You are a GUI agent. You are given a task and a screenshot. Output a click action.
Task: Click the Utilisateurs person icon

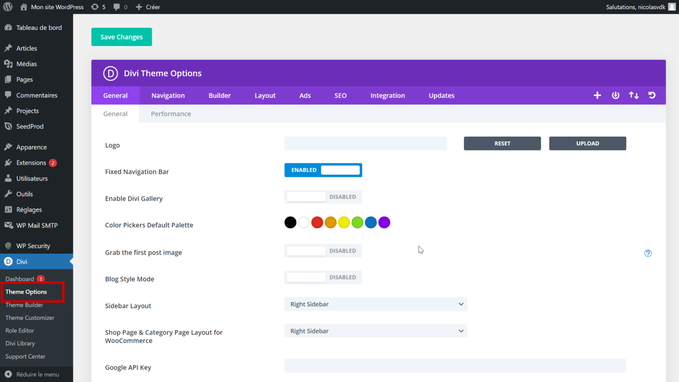point(8,179)
